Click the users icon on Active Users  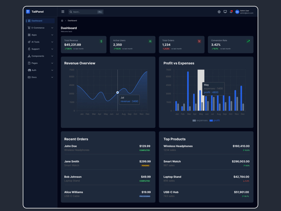point(150,41)
